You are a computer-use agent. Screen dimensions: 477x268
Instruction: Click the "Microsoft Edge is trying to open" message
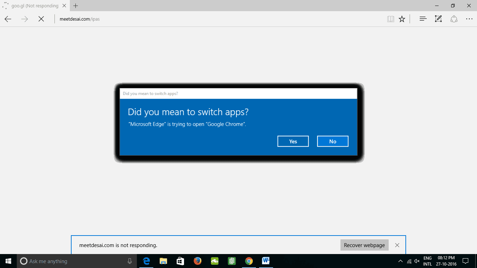[188, 124]
